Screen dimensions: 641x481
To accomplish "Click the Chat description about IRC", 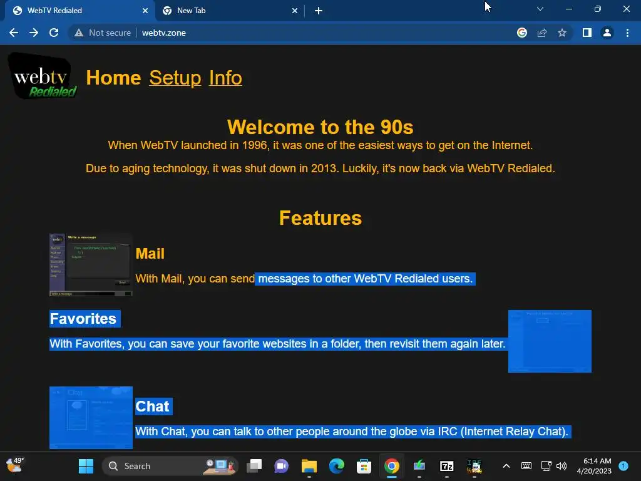I will 352,432.
